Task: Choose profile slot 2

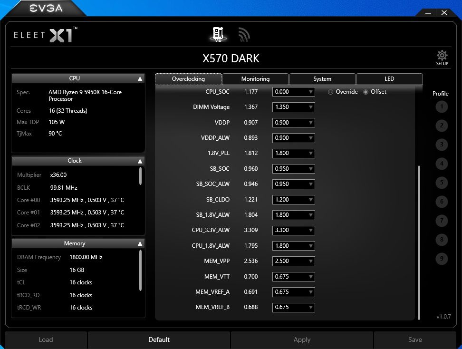Action: tap(442, 126)
